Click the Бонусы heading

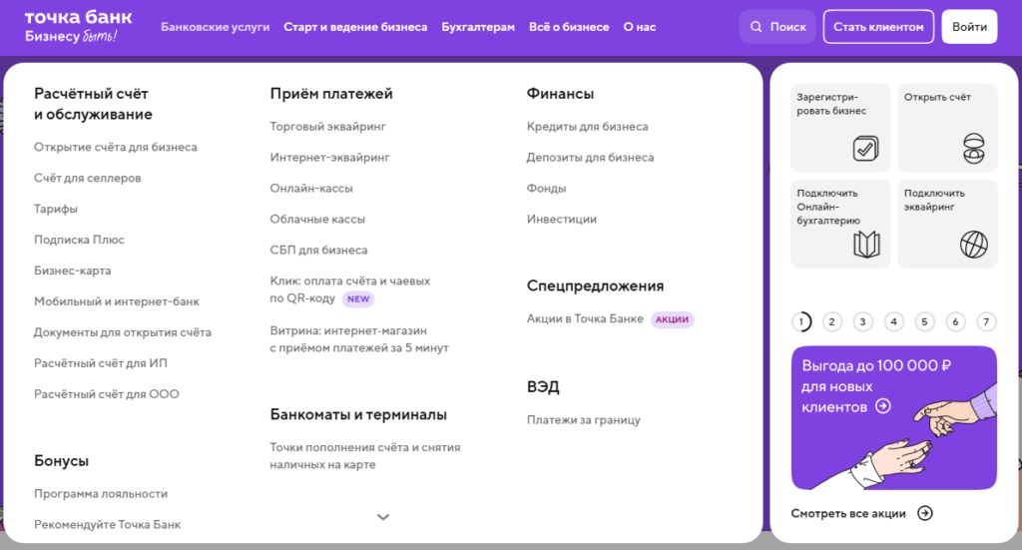click(x=61, y=461)
